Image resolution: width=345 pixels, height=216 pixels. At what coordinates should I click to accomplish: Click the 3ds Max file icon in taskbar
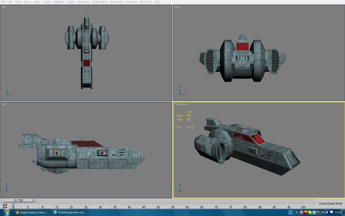click(56, 213)
